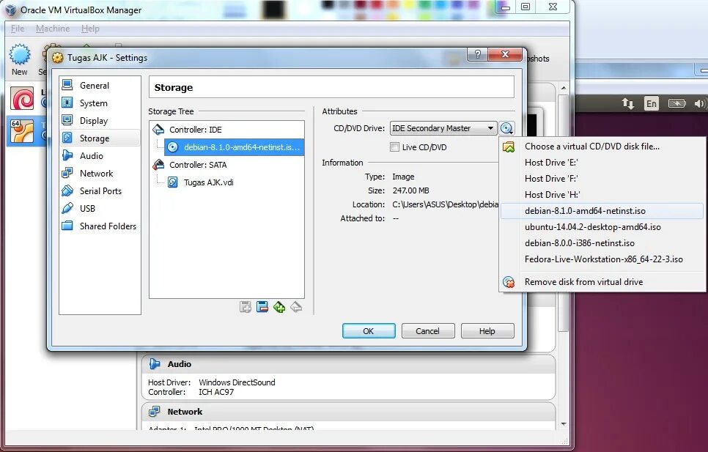Image resolution: width=708 pixels, height=452 pixels.
Task: Open USB settings category
Action: coord(100,208)
